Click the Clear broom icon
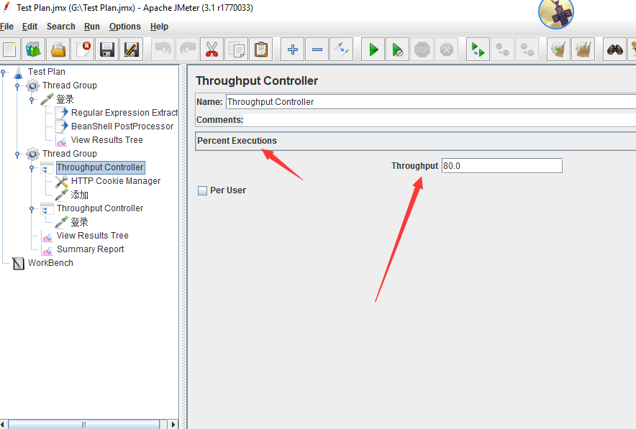 (558, 50)
